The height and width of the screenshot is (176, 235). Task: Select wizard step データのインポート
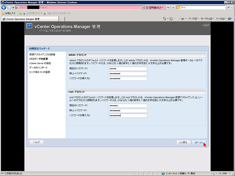click(x=38, y=68)
